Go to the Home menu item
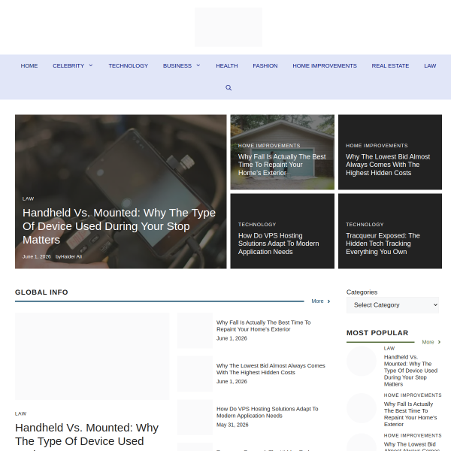 coord(29,66)
